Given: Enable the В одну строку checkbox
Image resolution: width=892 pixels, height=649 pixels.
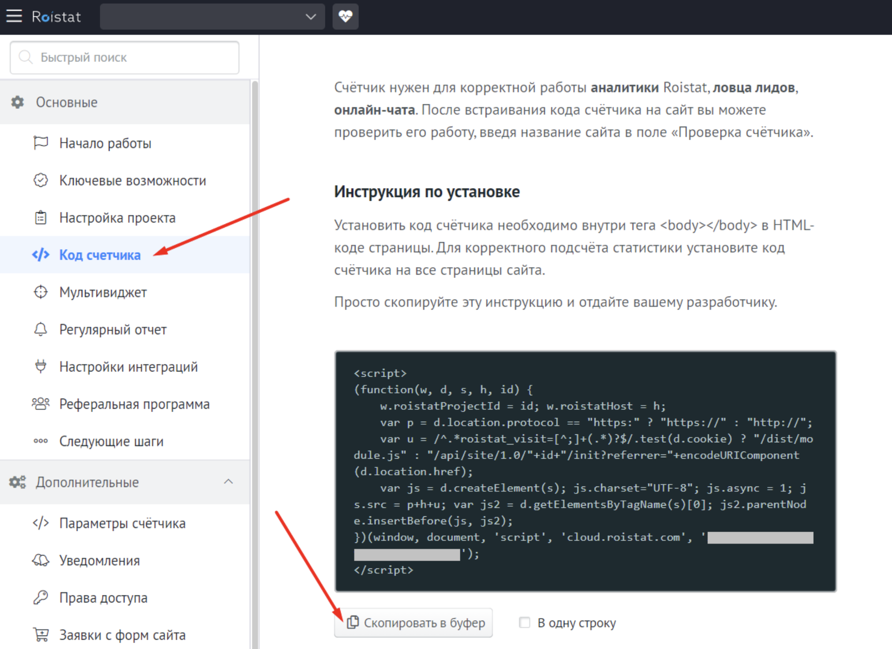Looking at the screenshot, I should [x=525, y=622].
